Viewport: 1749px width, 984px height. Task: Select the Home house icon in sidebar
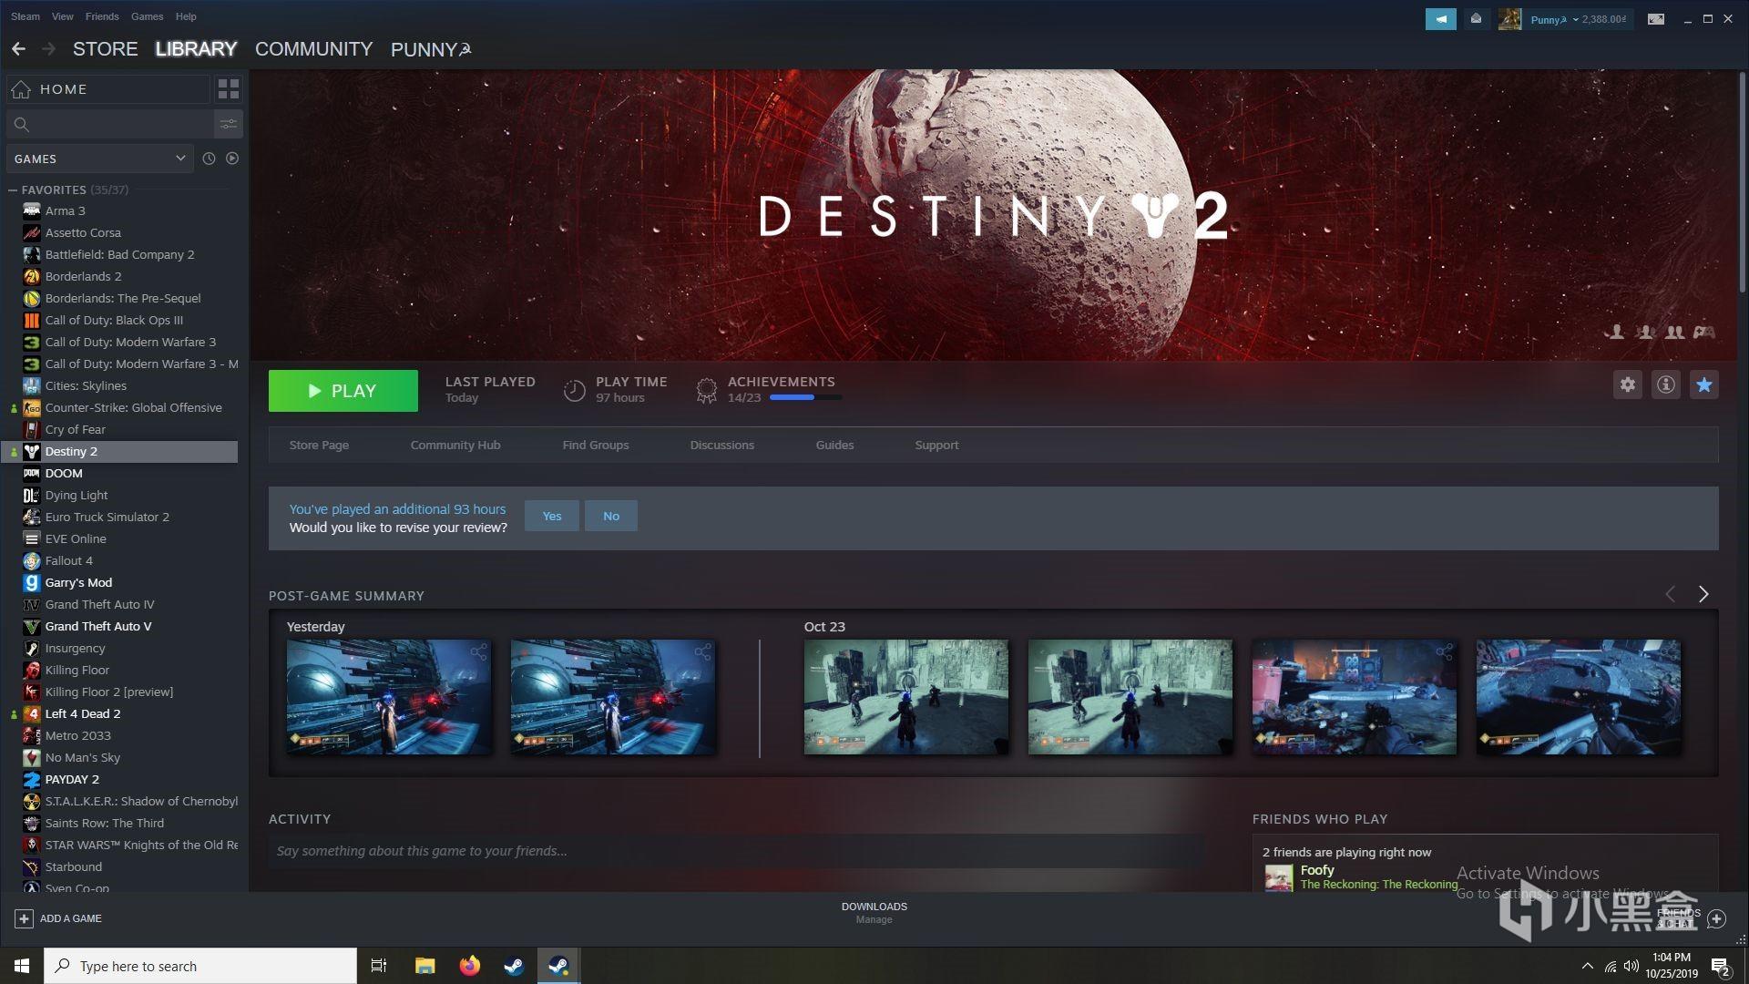21,88
